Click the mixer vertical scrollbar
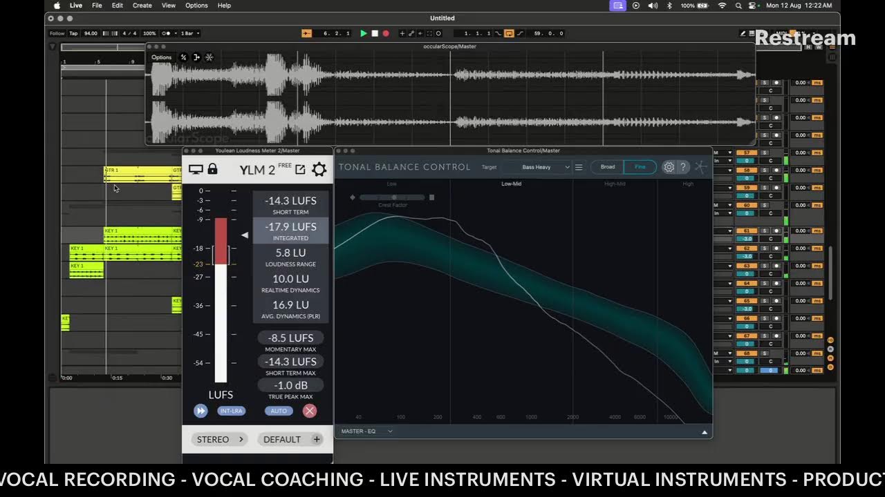The width and height of the screenshot is (885, 497). (830, 273)
